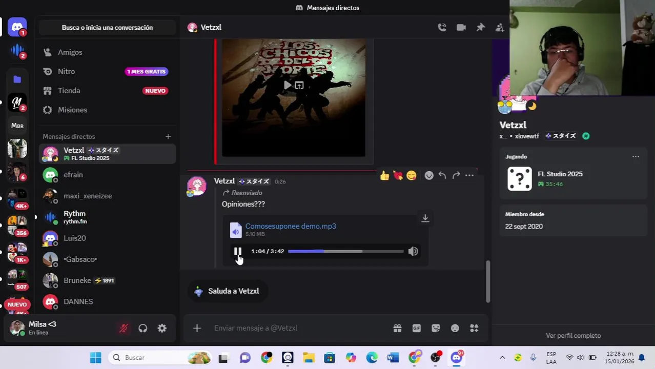Open emoji picker in message bar
This screenshot has width=655, height=369.
point(455,328)
